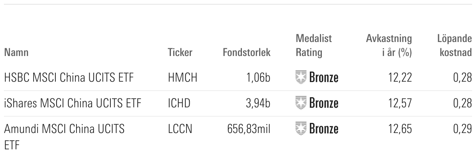Open Amundi MSCI China UCITS ETF link

[64, 129]
